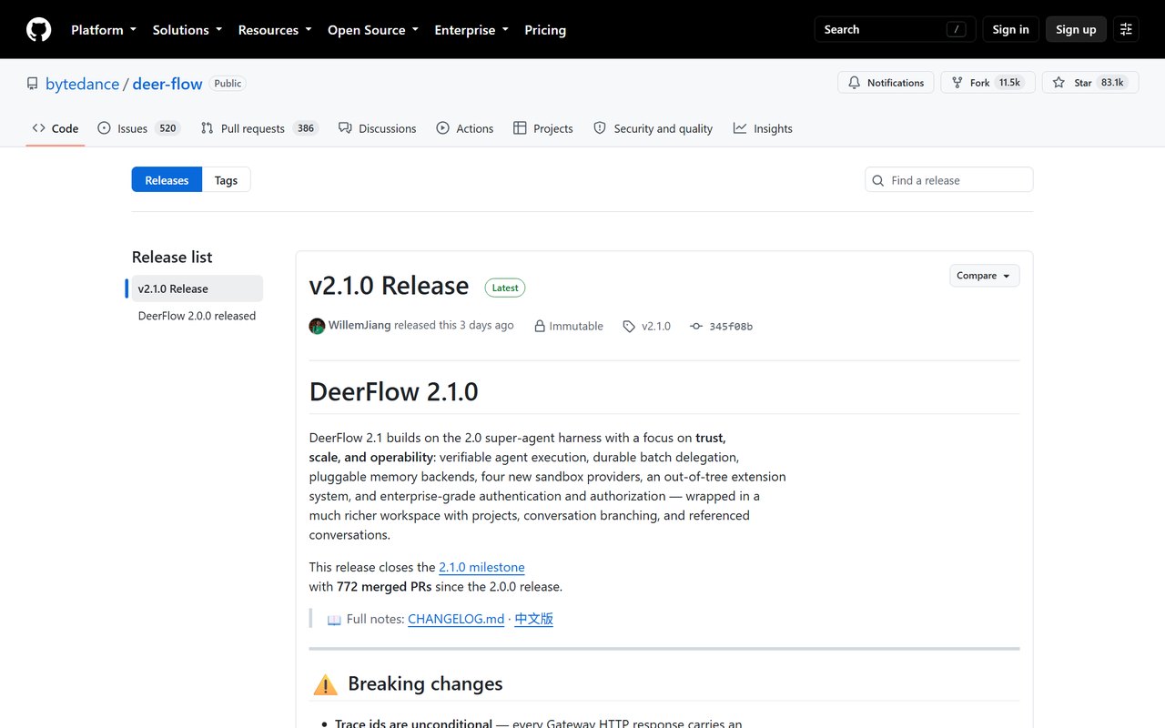The width and height of the screenshot is (1165, 728).
Task: Go to the Pricing page
Action: tap(545, 29)
